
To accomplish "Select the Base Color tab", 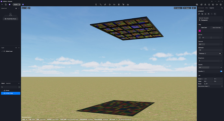I will coord(204,27).
